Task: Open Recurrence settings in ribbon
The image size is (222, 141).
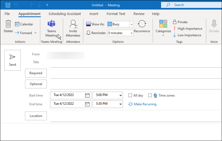Action: pos(142,24)
